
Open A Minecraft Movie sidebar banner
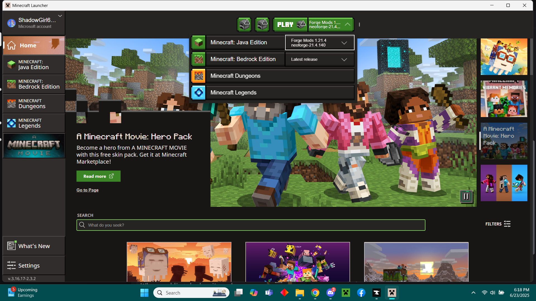(34, 146)
